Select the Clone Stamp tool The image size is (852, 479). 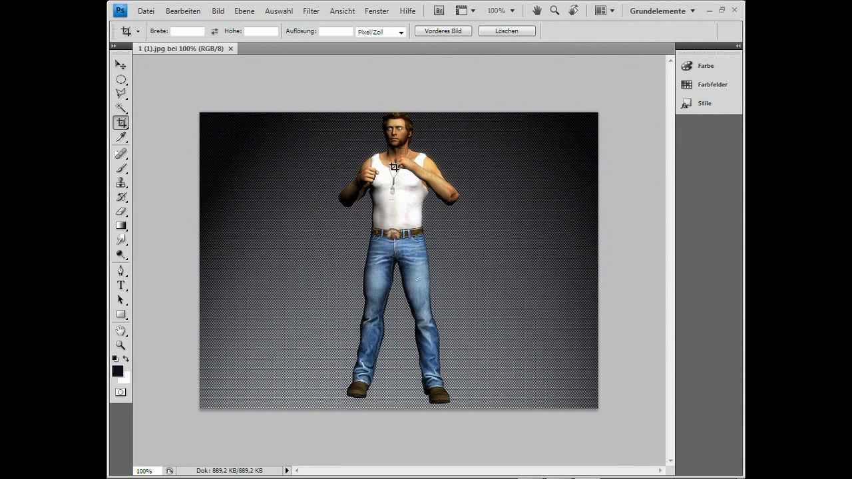tap(120, 182)
